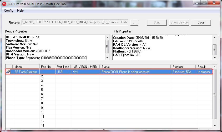This screenshot has width=222, height=132.
Task: Close the RSD Lite window via title bar X
Action: tap(214, 3)
